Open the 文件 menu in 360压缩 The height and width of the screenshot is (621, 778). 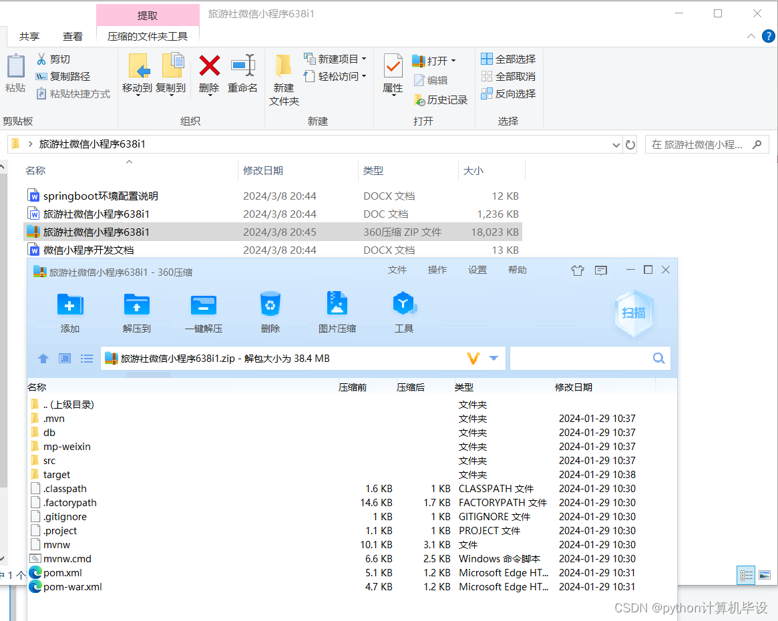click(x=397, y=270)
